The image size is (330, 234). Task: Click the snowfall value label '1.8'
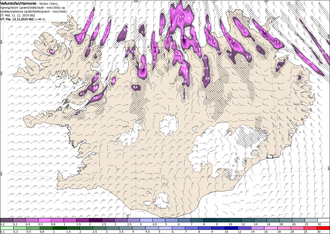pyautogui.click(x=199, y=49)
